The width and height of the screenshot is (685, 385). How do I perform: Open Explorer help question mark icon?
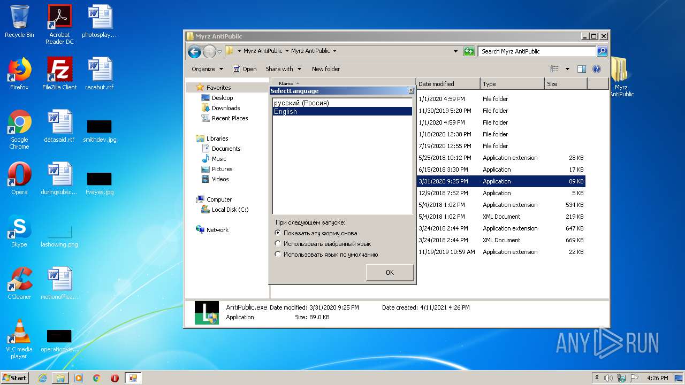point(597,69)
